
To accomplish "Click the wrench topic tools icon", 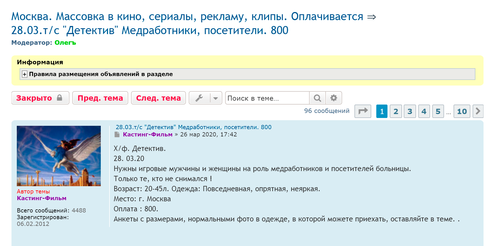I will [x=199, y=98].
